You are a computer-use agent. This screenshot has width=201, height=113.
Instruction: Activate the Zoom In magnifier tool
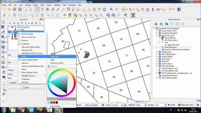point(53,9)
